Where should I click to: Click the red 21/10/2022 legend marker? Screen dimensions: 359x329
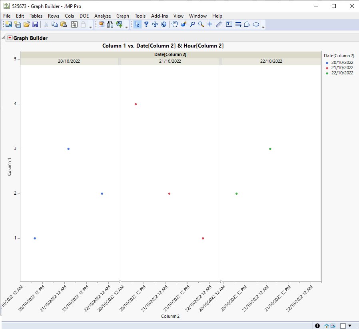(x=327, y=68)
